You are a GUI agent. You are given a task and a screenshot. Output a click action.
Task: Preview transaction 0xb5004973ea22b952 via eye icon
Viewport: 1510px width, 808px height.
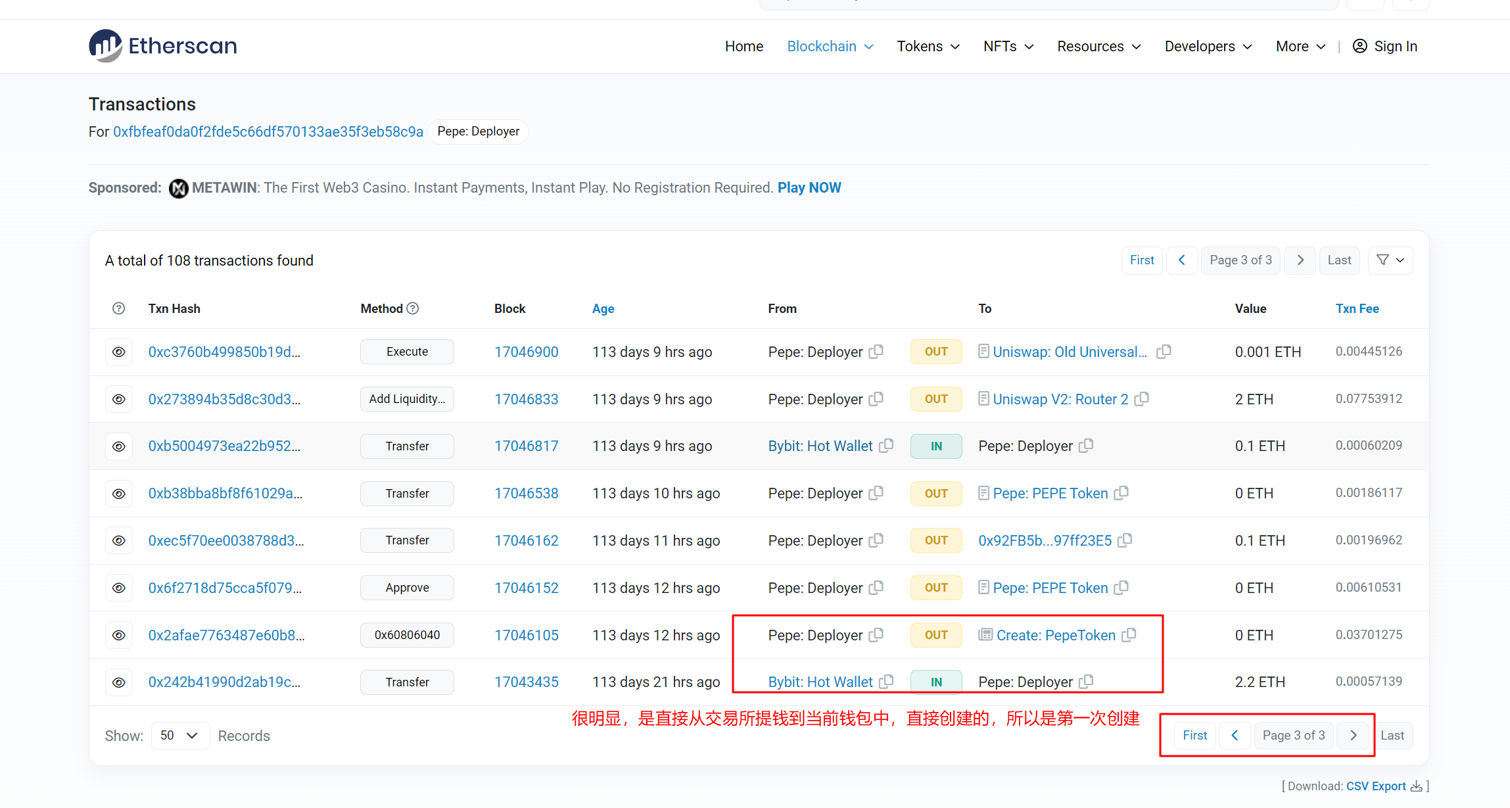119,446
